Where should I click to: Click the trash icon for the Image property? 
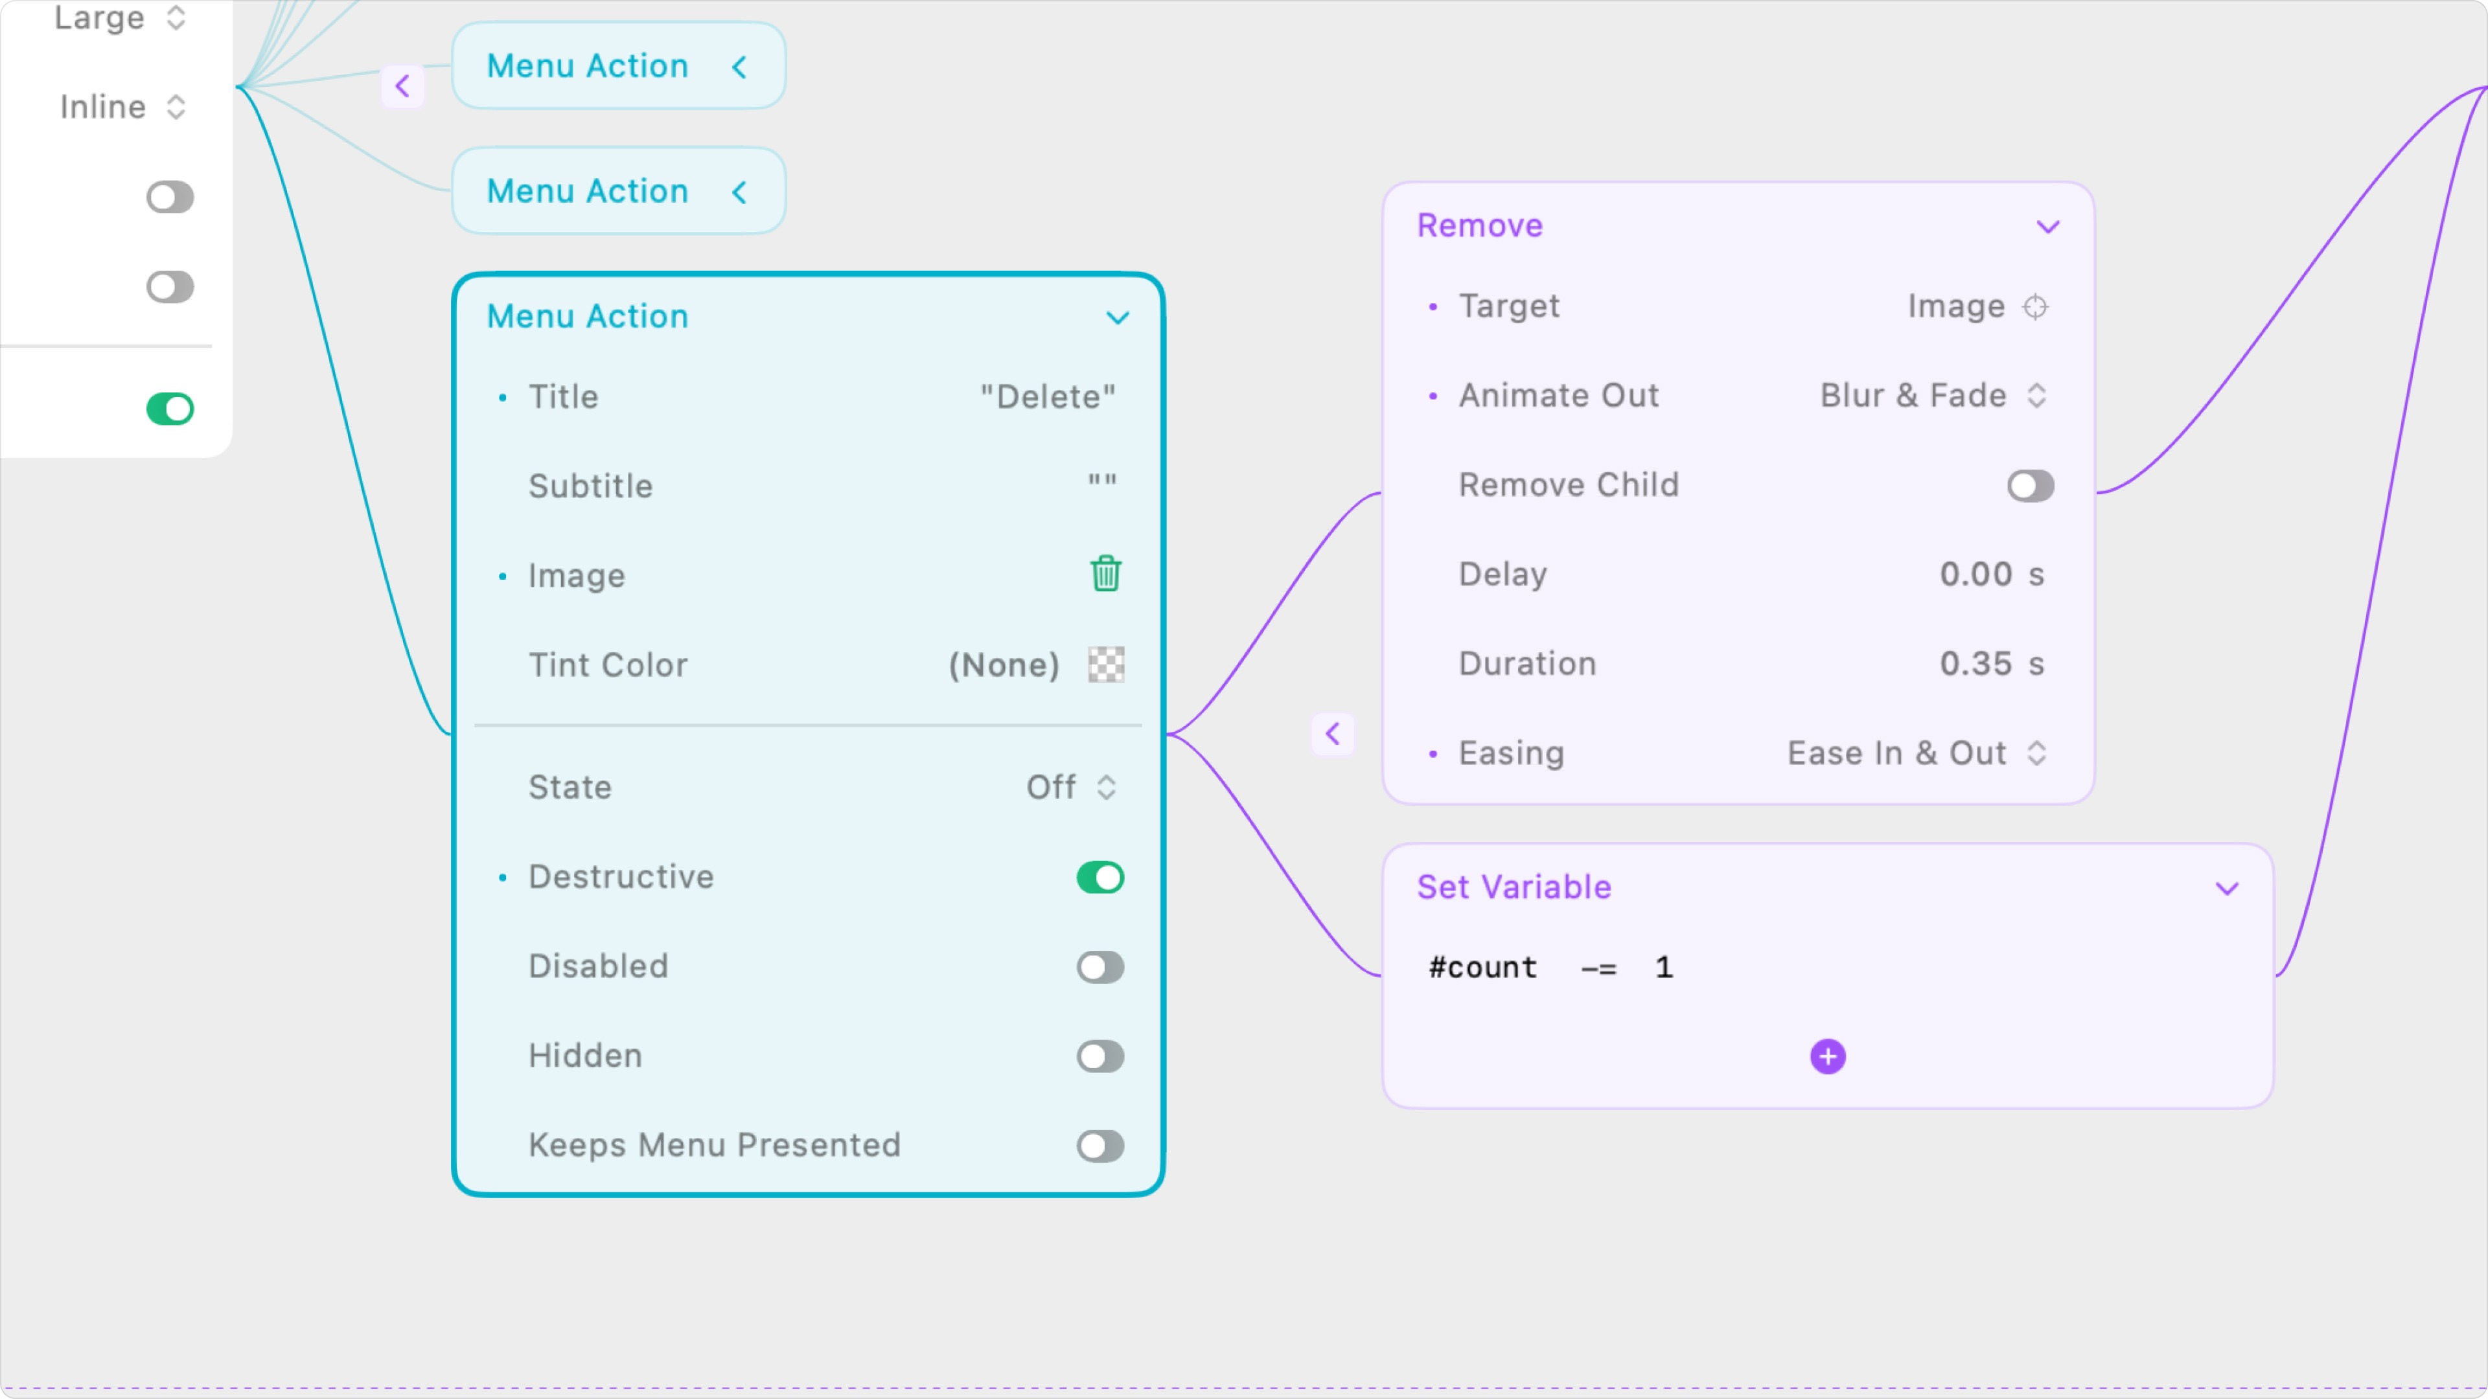pos(1105,573)
